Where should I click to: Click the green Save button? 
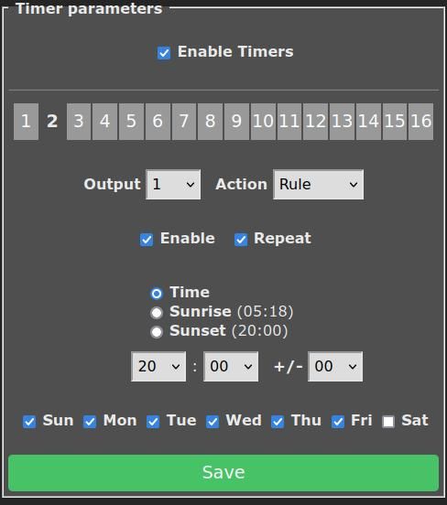click(223, 473)
